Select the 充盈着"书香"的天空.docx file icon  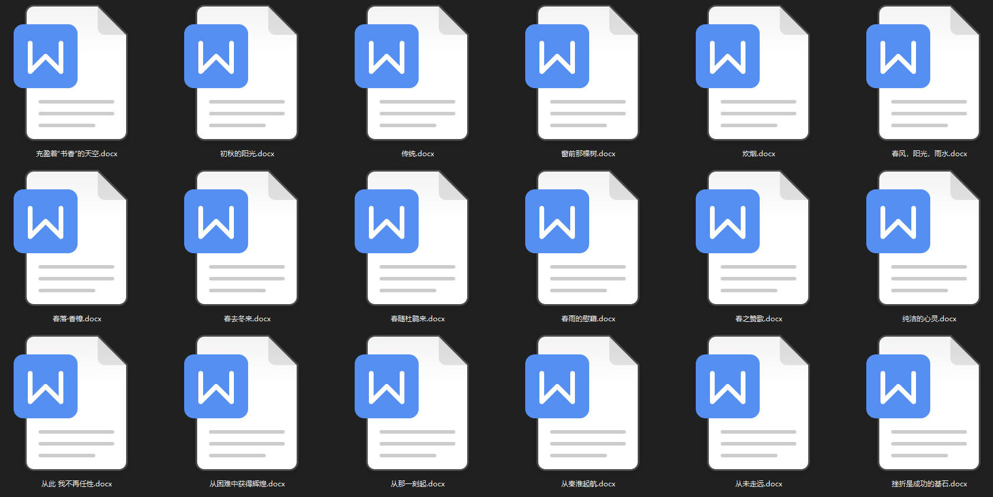click(x=70, y=73)
